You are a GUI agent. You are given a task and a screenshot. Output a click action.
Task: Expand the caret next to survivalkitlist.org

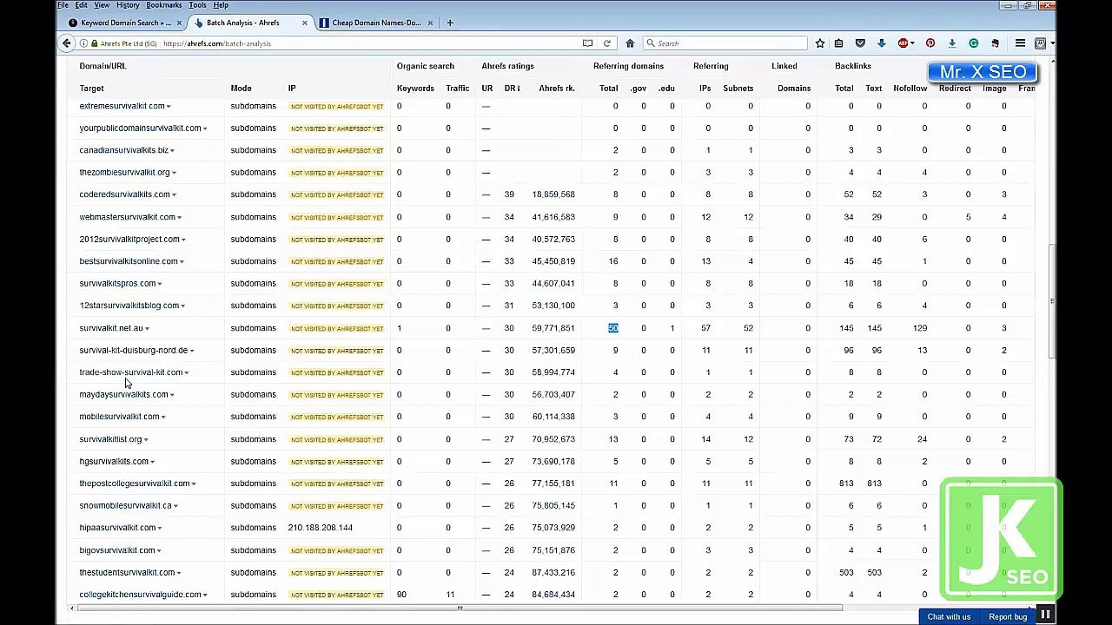pyautogui.click(x=146, y=440)
